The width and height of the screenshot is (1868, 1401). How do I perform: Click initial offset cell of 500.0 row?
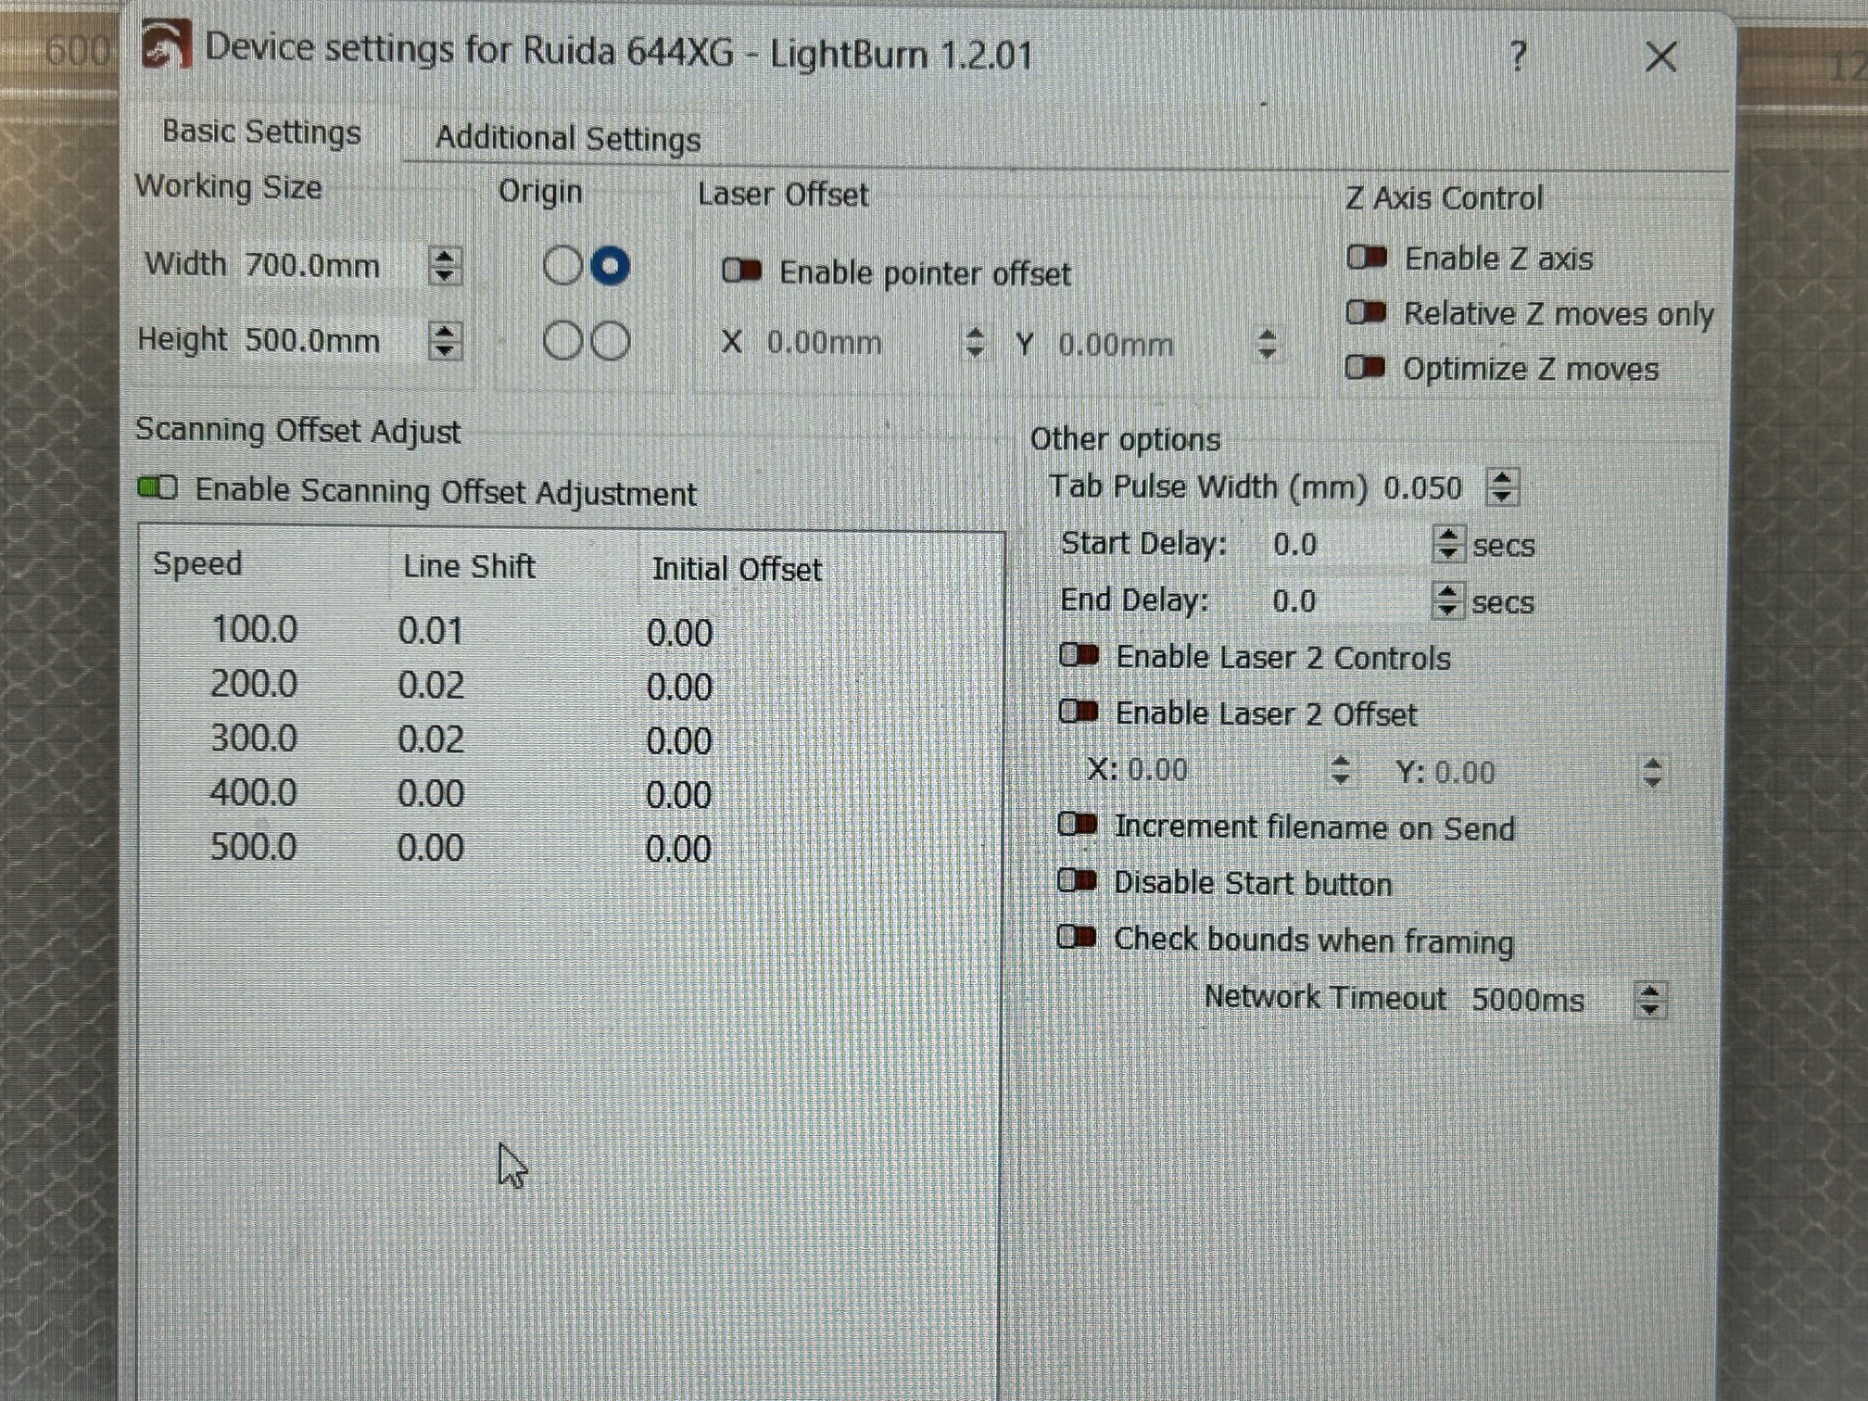coord(678,850)
